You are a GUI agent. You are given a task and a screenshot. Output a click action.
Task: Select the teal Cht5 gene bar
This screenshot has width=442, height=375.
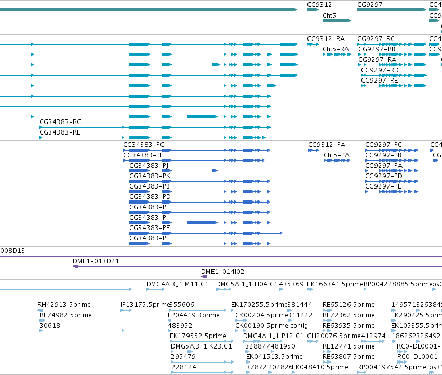coord(337,21)
